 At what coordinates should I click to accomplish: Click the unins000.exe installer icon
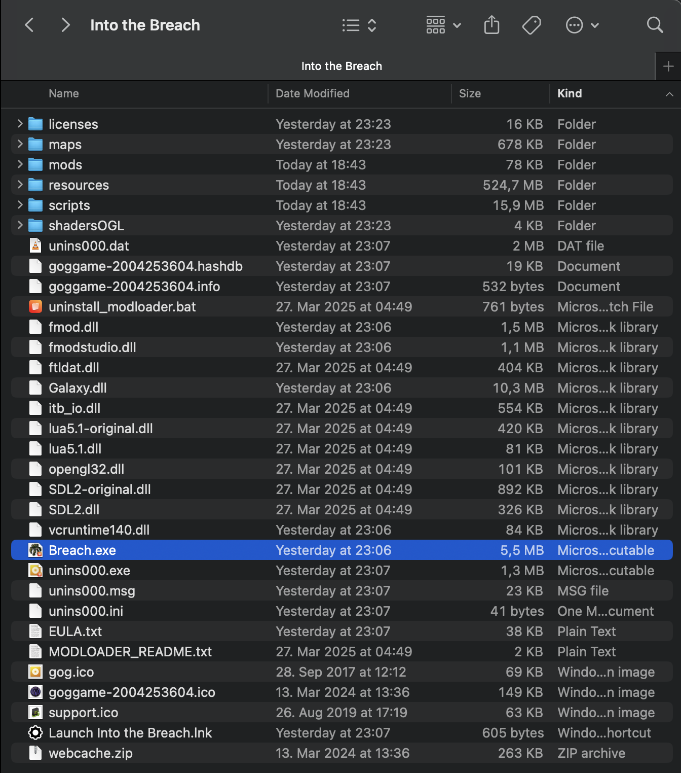click(35, 570)
